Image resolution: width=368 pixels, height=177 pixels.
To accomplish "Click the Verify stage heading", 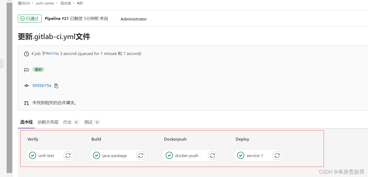I will click(x=33, y=139).
